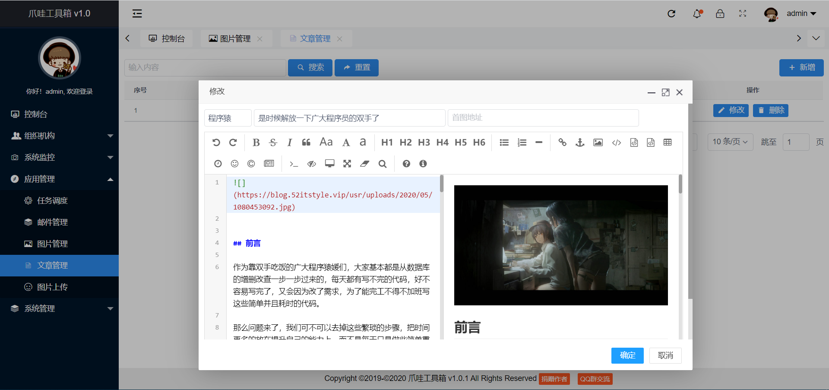Toggle fullscreen editing mode
The image size is (829, 390).
point(347,164)
